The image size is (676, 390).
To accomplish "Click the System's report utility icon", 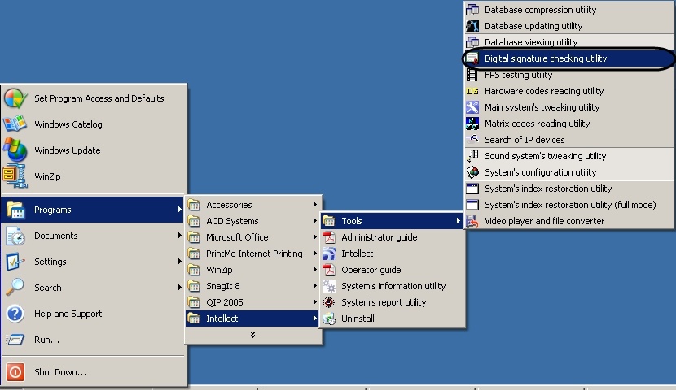I will [329, 302].
